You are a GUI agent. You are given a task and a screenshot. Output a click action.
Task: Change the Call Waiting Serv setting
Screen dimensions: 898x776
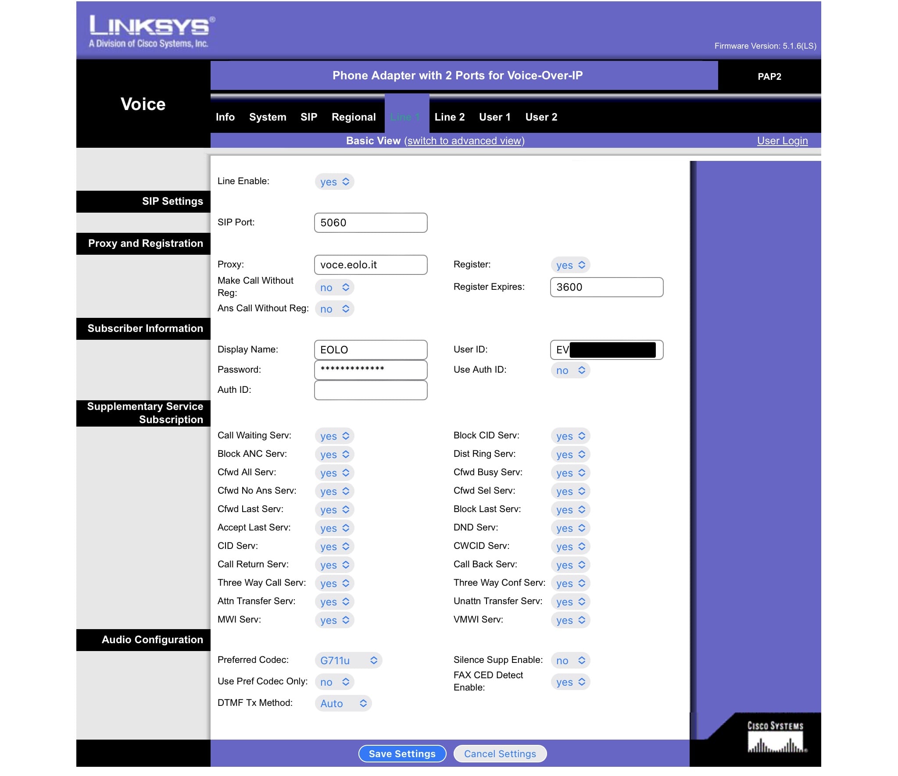tap(334, 436)
